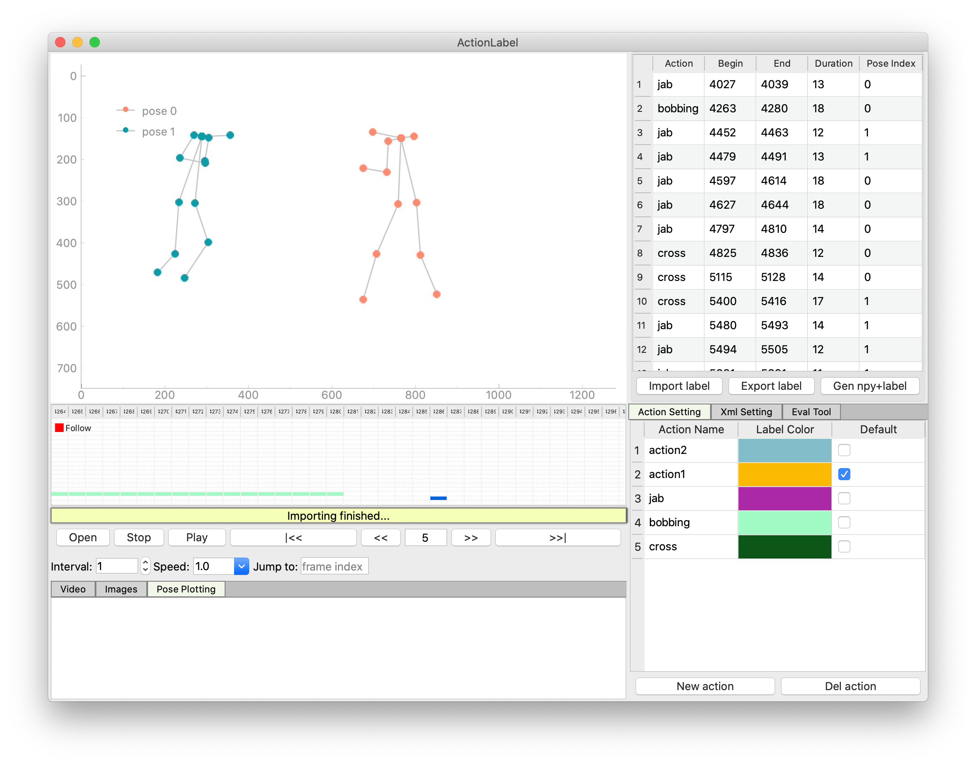Click the Jump to frame index field
This screenshot has width=976, height=765.
334,567
